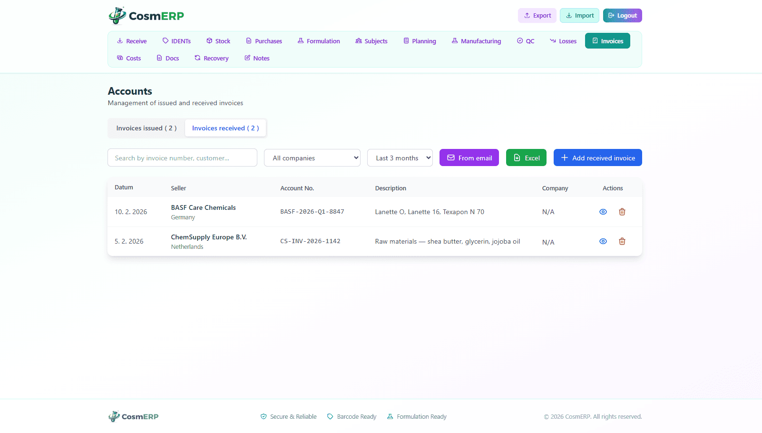
Task: Open the QC section
Action: (526, 41)
